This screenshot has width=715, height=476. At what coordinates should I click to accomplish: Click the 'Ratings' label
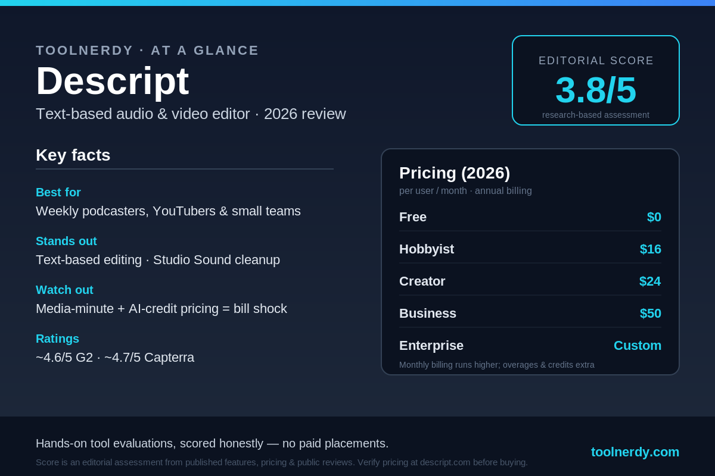pos(57,339)
